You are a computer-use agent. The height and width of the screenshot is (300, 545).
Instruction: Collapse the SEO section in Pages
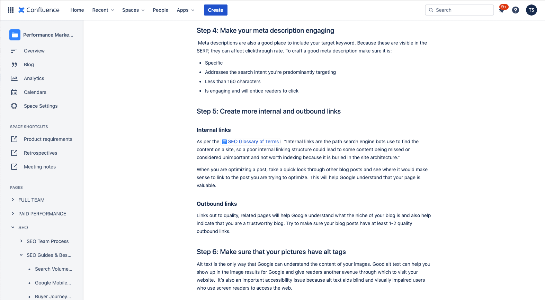point(12,228)
